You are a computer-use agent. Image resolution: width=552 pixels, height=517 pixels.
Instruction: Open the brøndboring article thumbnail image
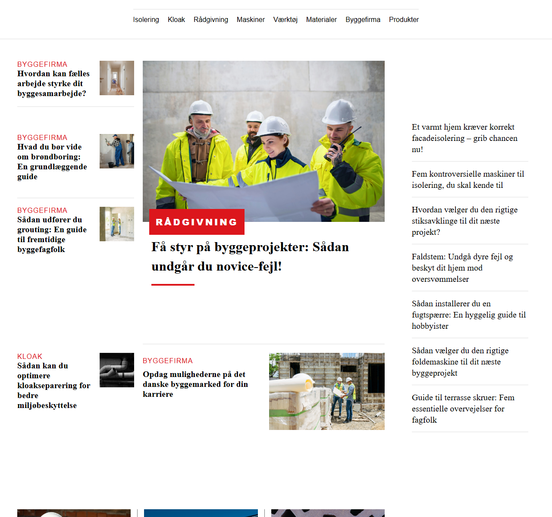click(116, 151)
